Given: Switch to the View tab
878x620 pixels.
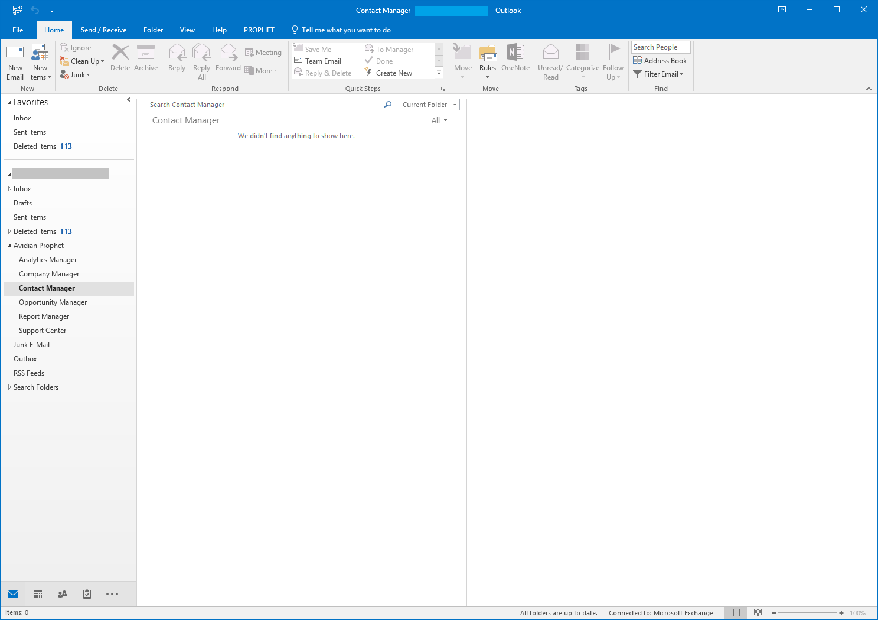Looking at the screenshot, I should (187, 30).
